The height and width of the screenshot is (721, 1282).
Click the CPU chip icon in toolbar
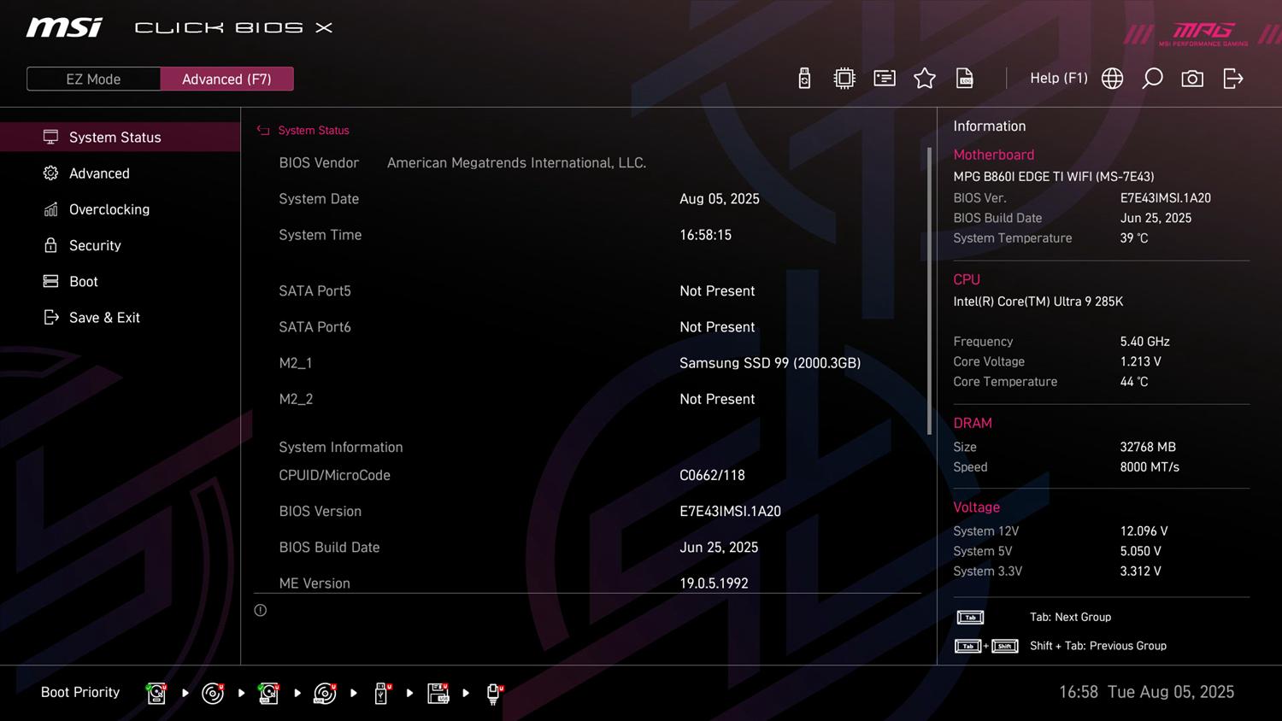(844, 79)
